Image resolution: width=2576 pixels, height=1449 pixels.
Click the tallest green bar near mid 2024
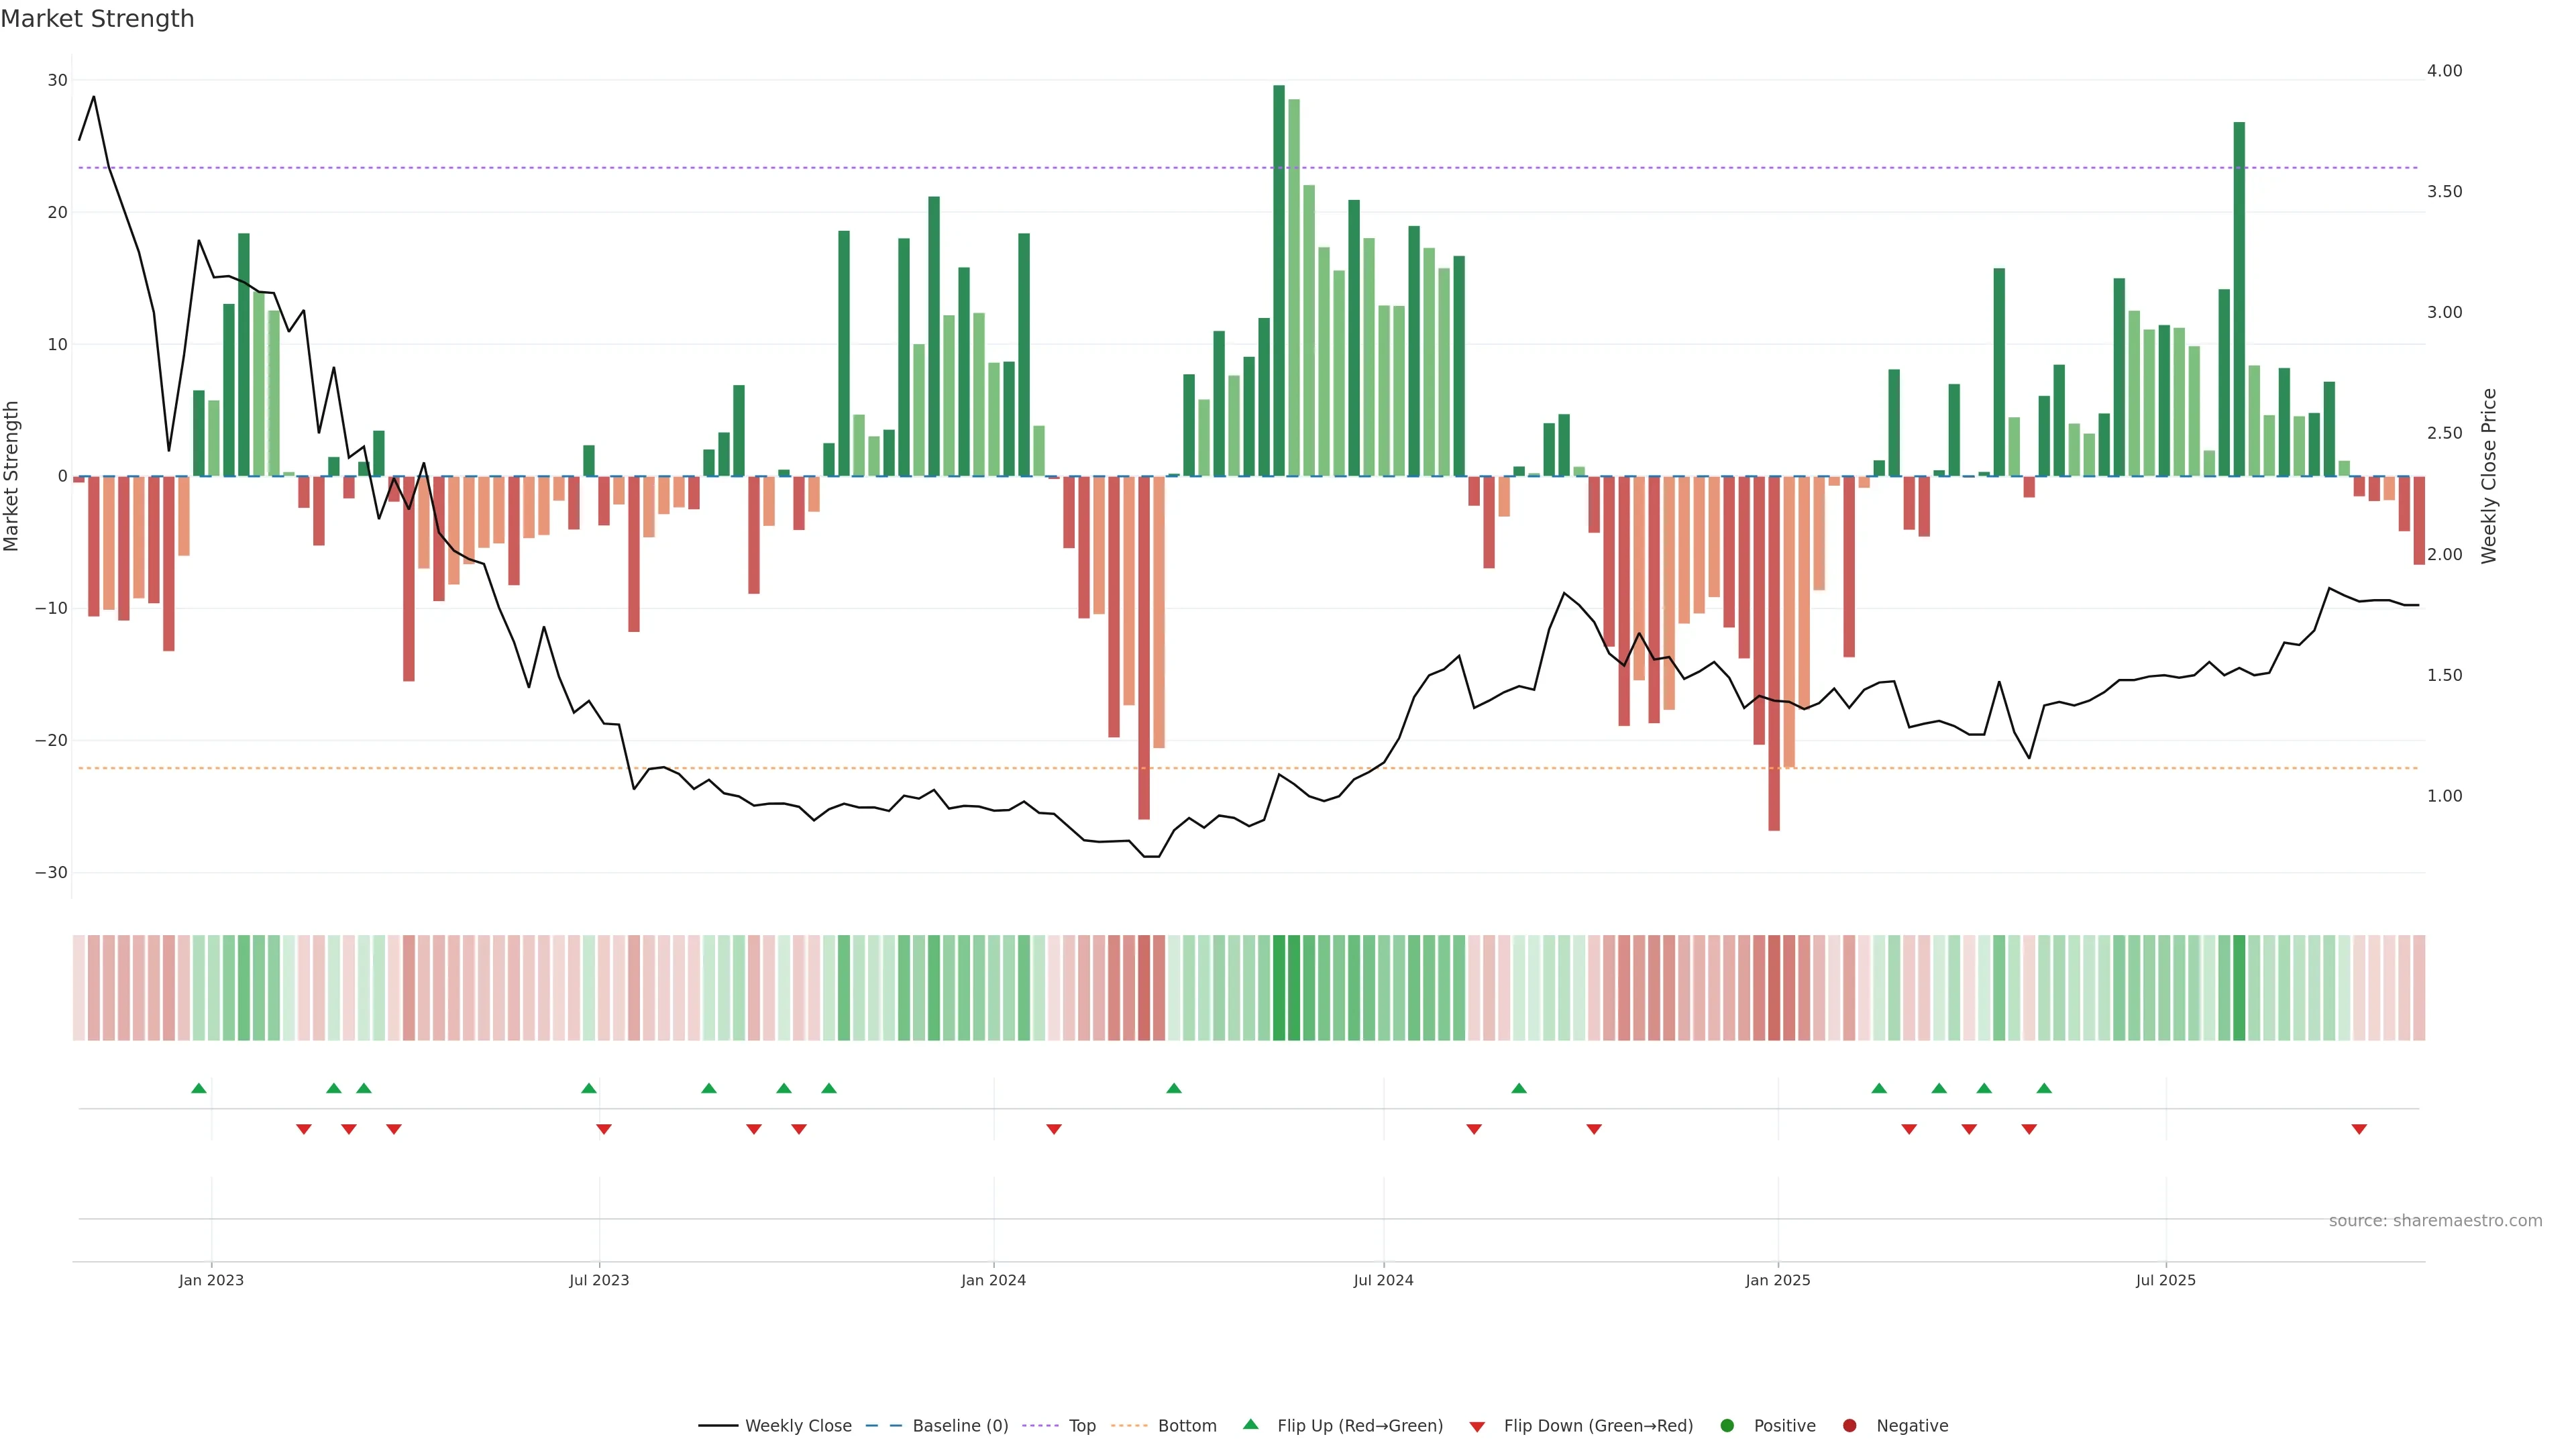coord(1279,280)
